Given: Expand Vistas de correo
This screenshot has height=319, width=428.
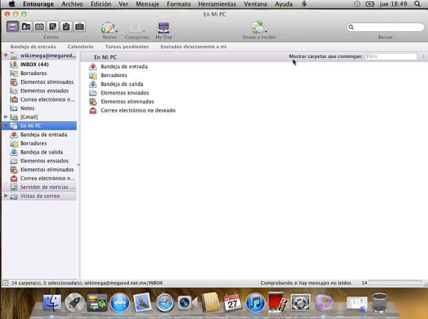Looking at the screenshot, I should coord(6,196).
